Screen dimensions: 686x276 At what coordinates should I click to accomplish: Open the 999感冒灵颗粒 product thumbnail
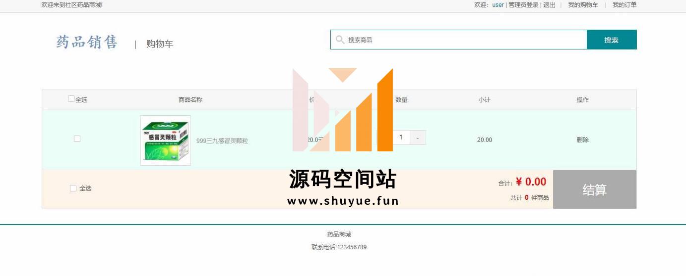pyautogui.click(x=166, y=140)
